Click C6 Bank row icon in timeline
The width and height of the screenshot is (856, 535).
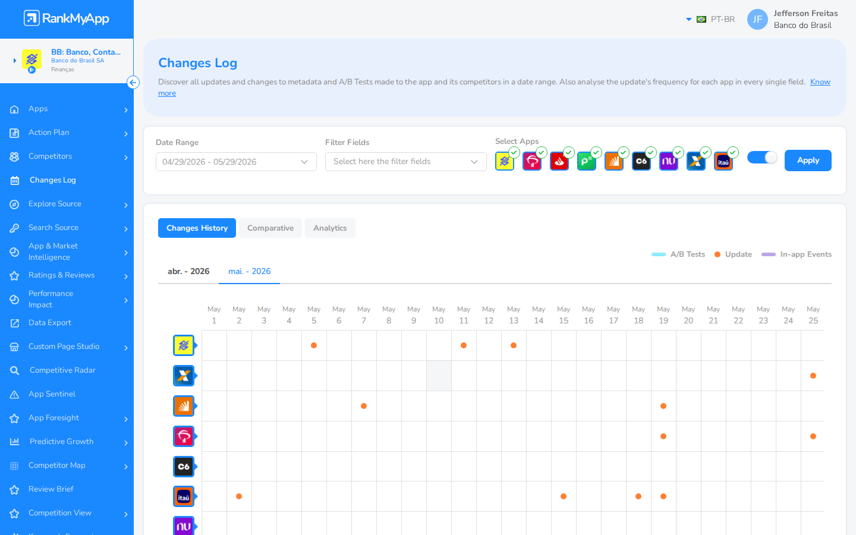(x=184, y=467)
